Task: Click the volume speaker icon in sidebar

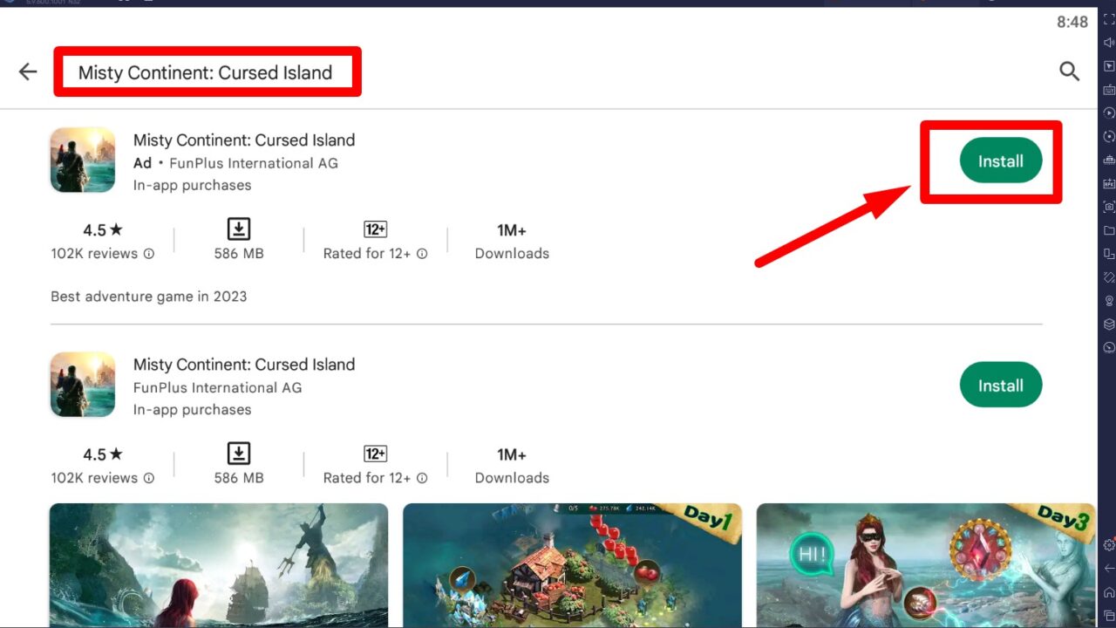Action: (x=1109, y=43)
